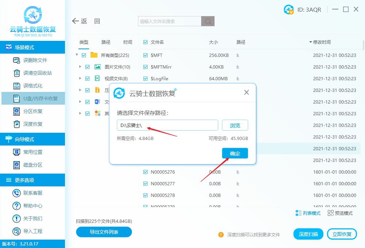Click the 视频文件 film type icon
The height and width of the screenshot is (248, 365).
[97, 79]
